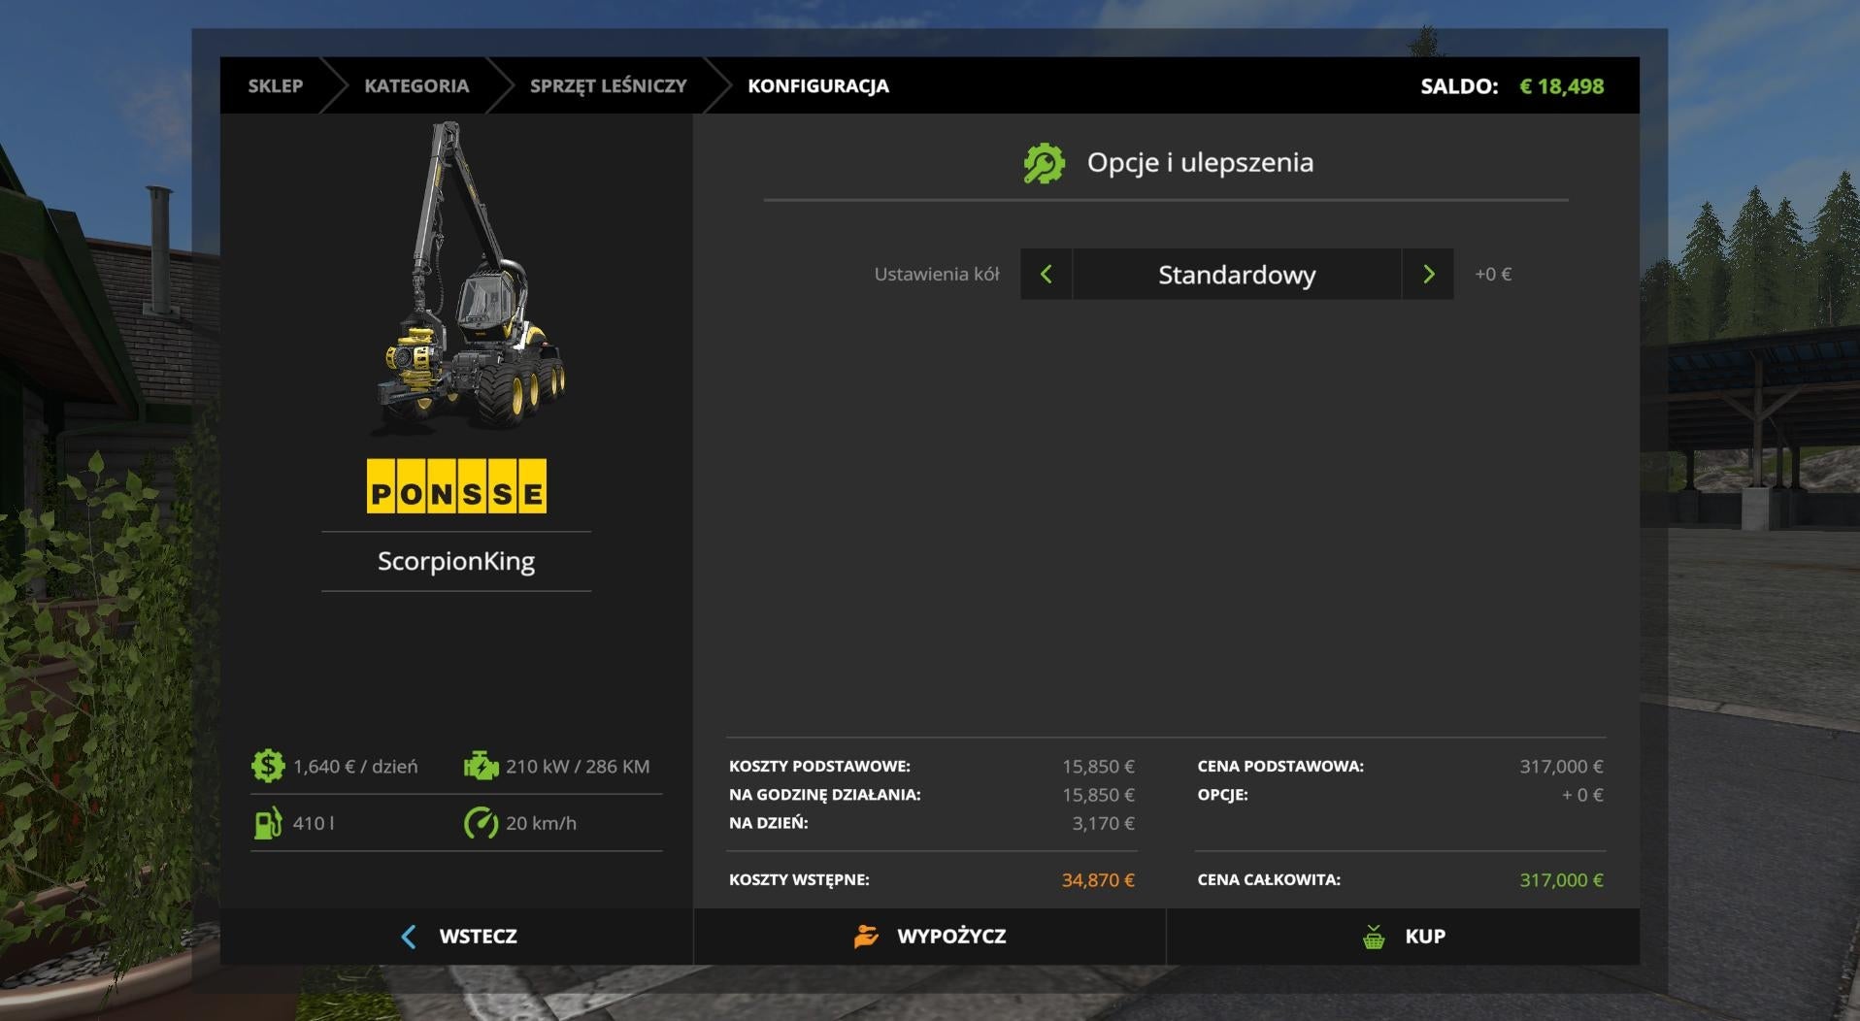Click the 20 km/h speed value
This screenshot has height=1021, width=1860.
[541, 823]
